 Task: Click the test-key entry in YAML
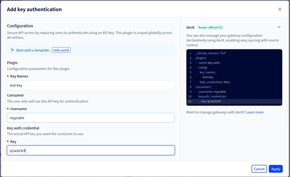(x=207, y=77)
